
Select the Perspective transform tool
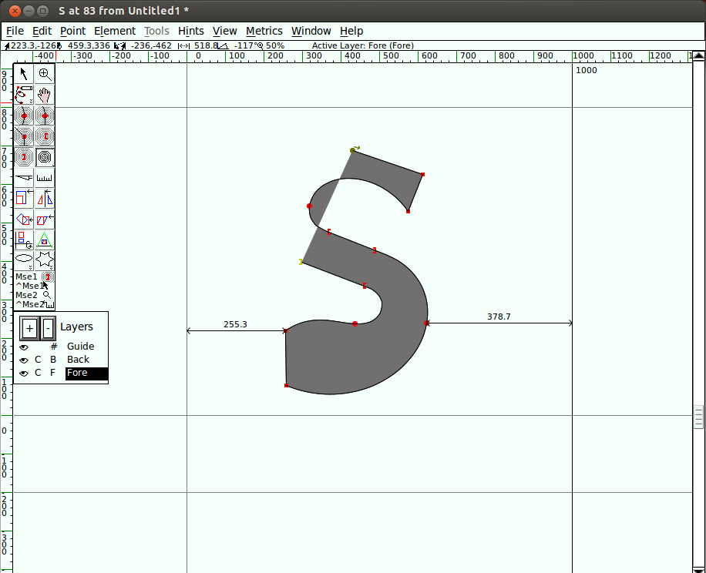(x=45, y=240)
